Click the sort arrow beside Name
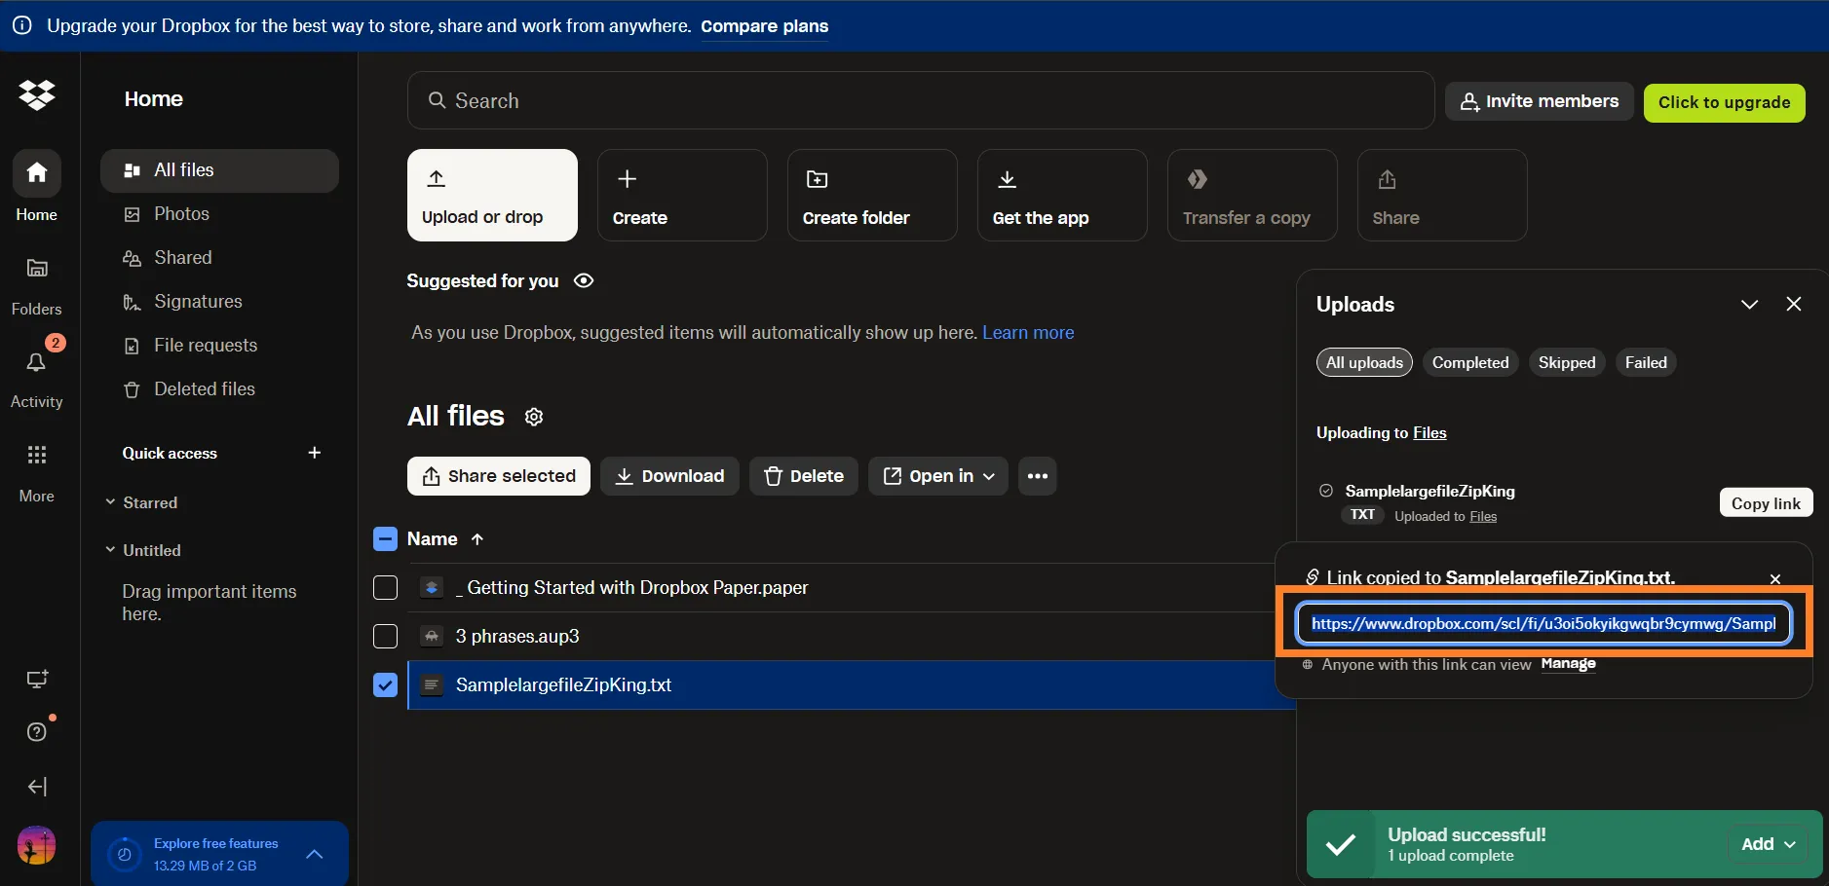 coord(477,539)
